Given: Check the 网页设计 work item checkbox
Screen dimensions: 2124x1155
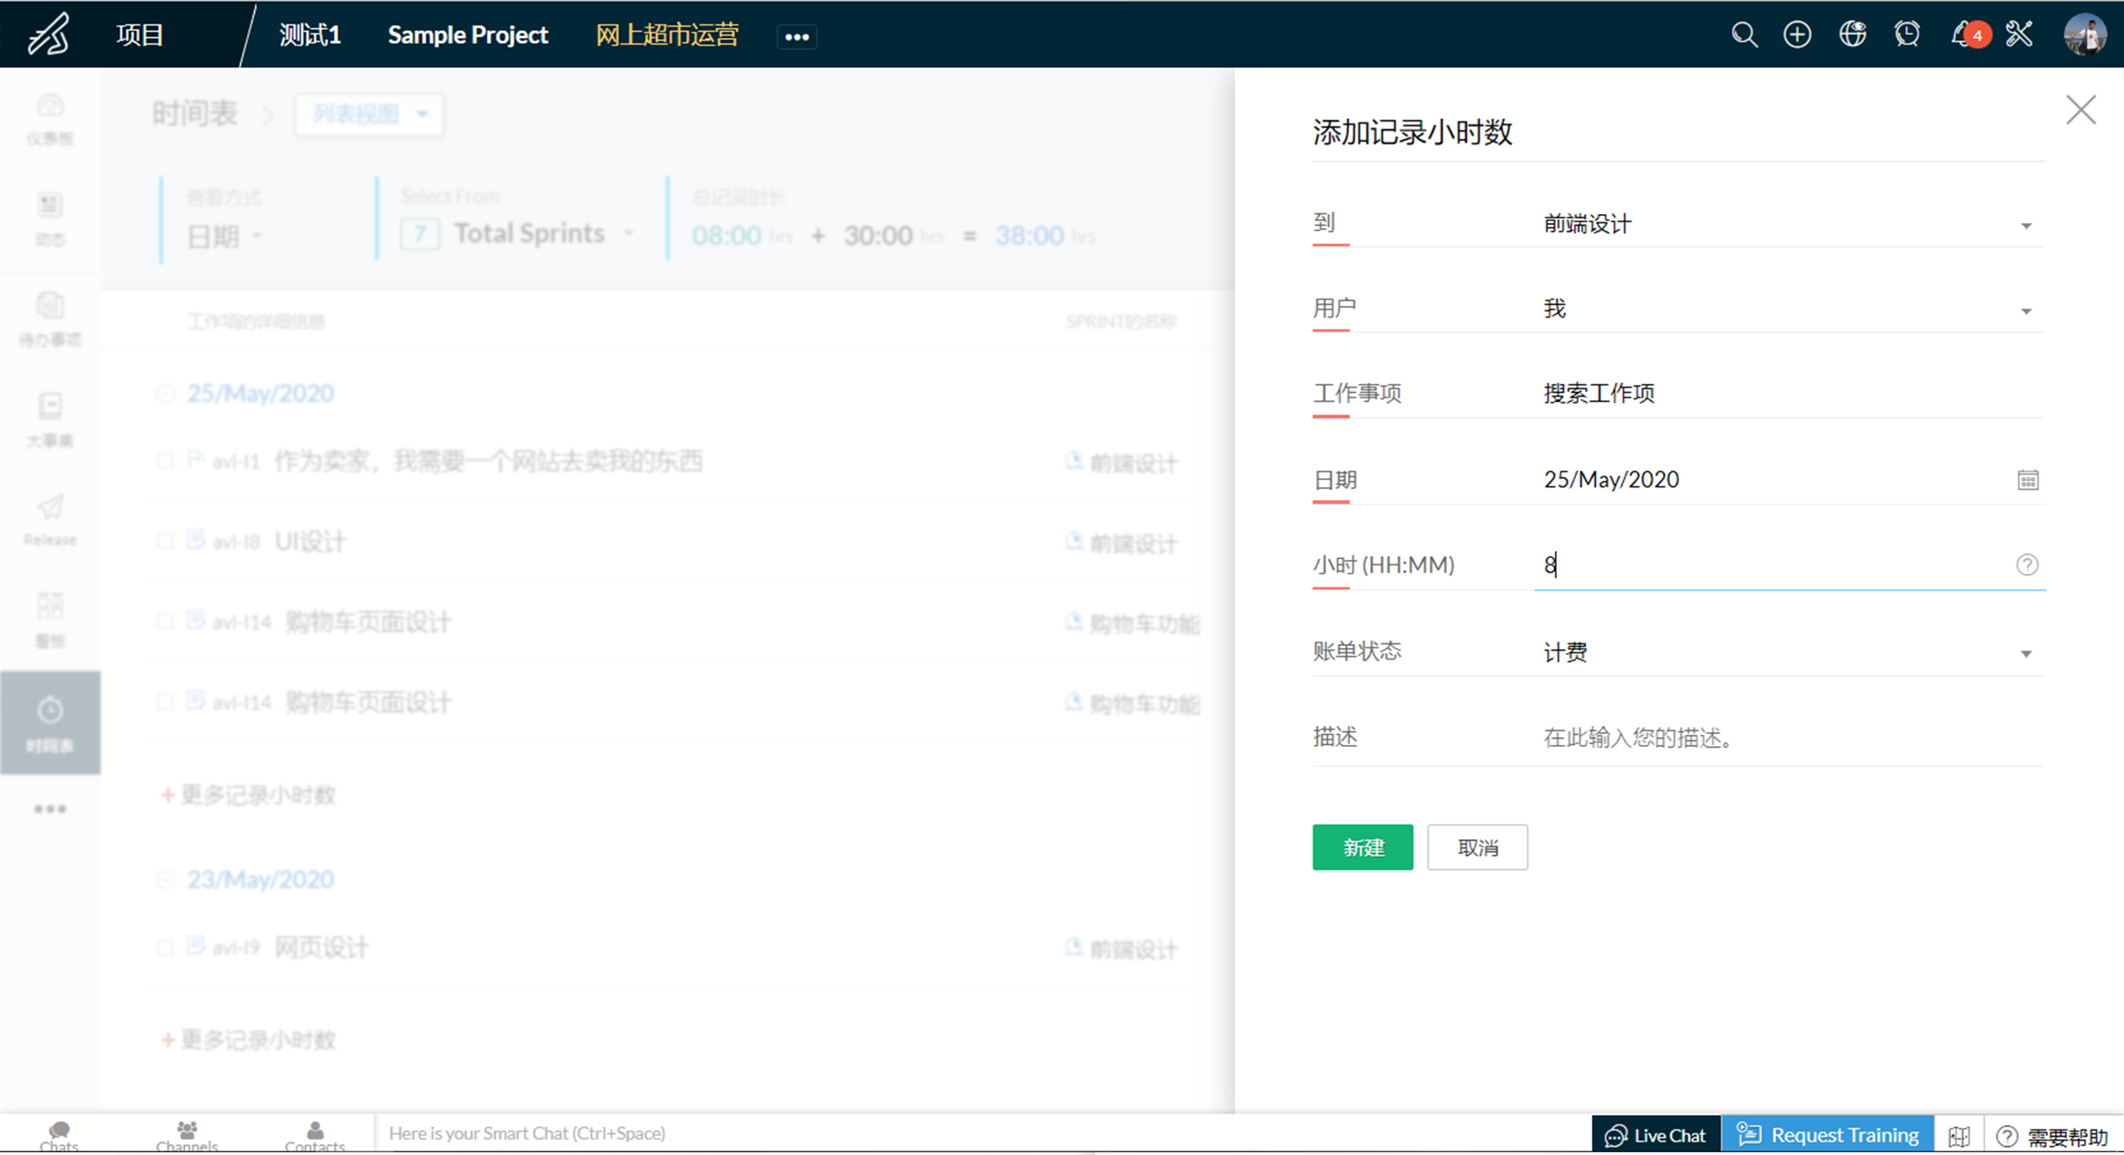Looking at the screenshot, I should (165, 948).
